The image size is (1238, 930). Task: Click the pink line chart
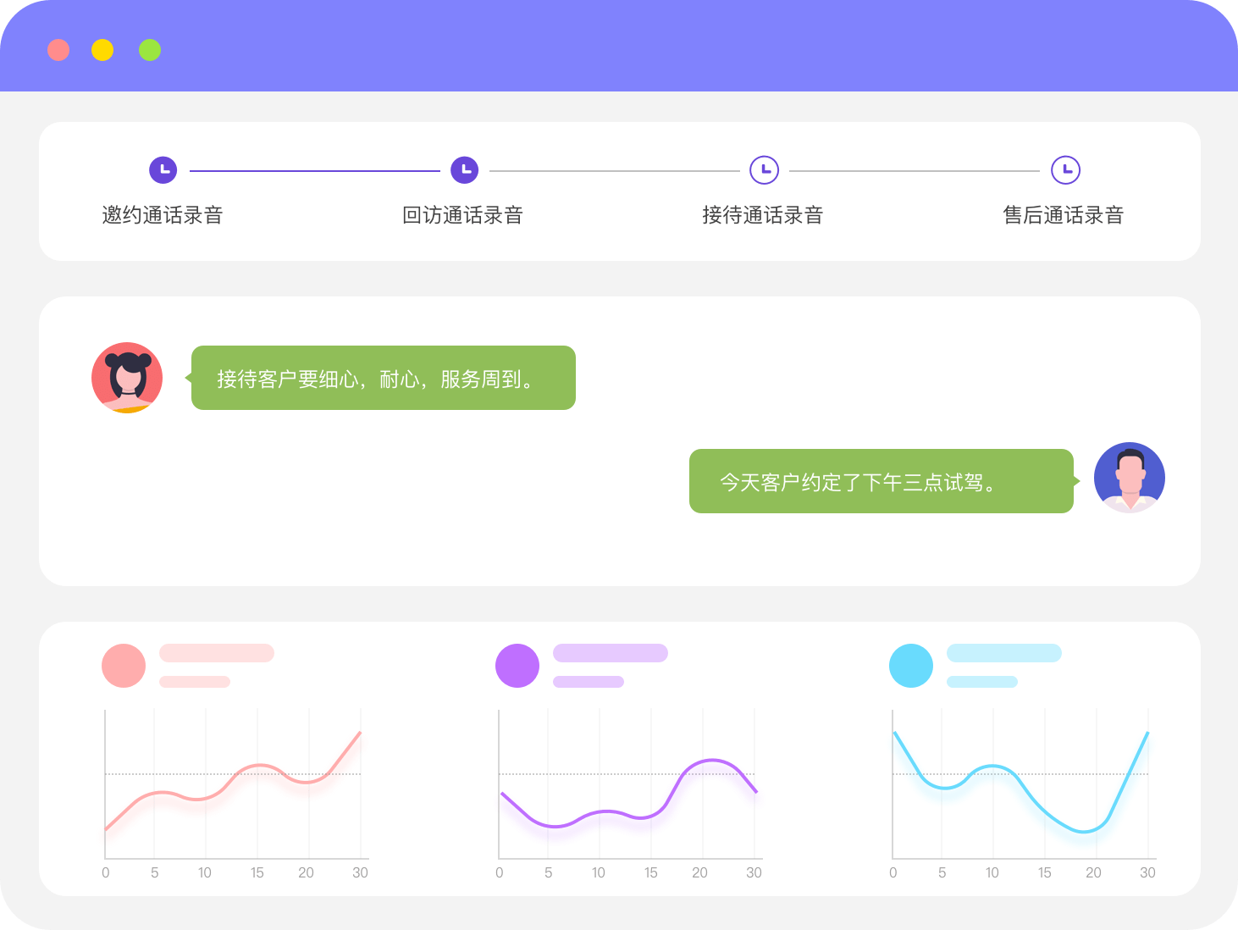[235, 794]
